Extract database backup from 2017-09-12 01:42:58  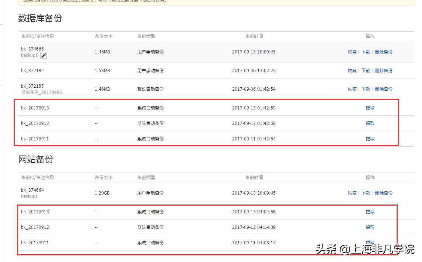(370, 123)
